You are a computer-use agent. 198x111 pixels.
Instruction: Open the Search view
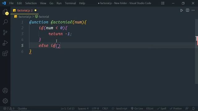5,22
